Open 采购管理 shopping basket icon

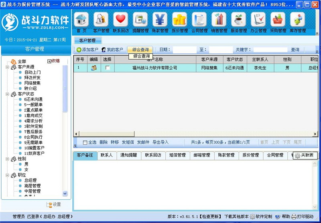coord(278,19)
